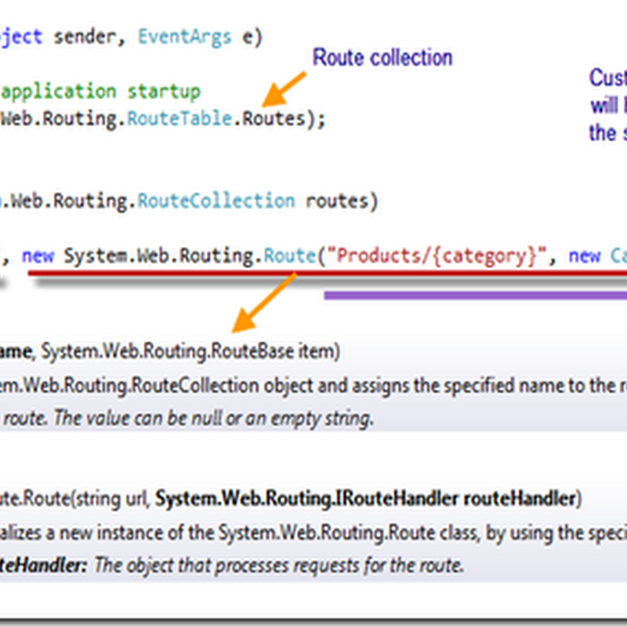Click bold 'System.Web.Routing.IRouteHandler routeHandler' parameter
The image size is (627, 627).
(x=365, y=498)
